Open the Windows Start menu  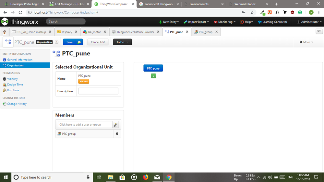coord(6,177)
